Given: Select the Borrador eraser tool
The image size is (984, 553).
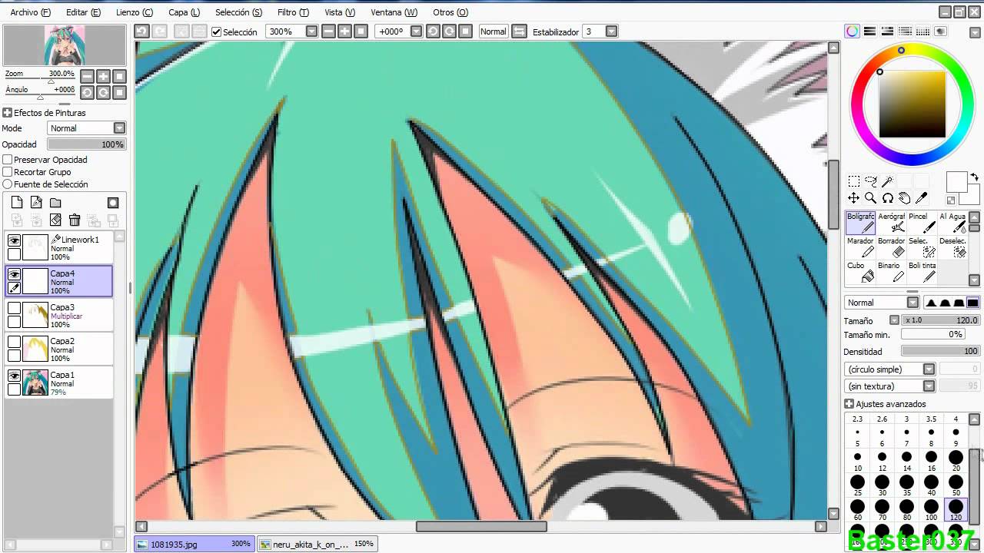Looking at the screenshot, I should tap(891, 247).
